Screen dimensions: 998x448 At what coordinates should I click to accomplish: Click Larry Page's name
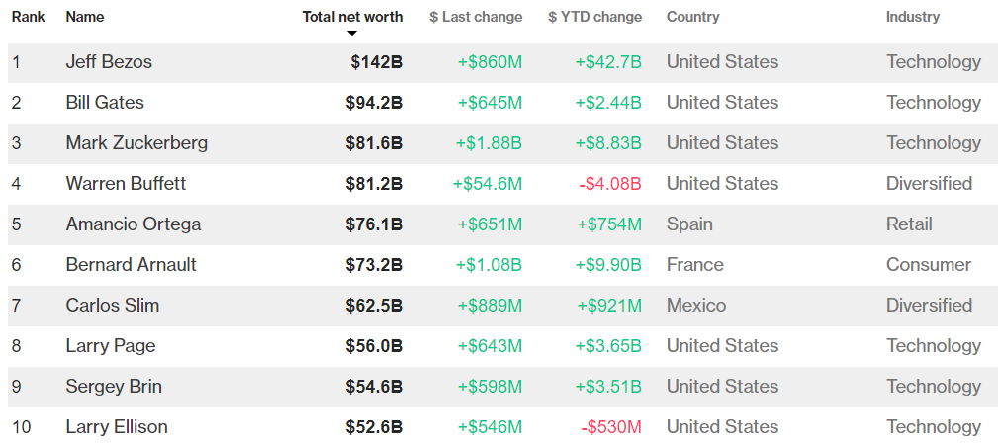pyautogui.click(x=111, y=346)
